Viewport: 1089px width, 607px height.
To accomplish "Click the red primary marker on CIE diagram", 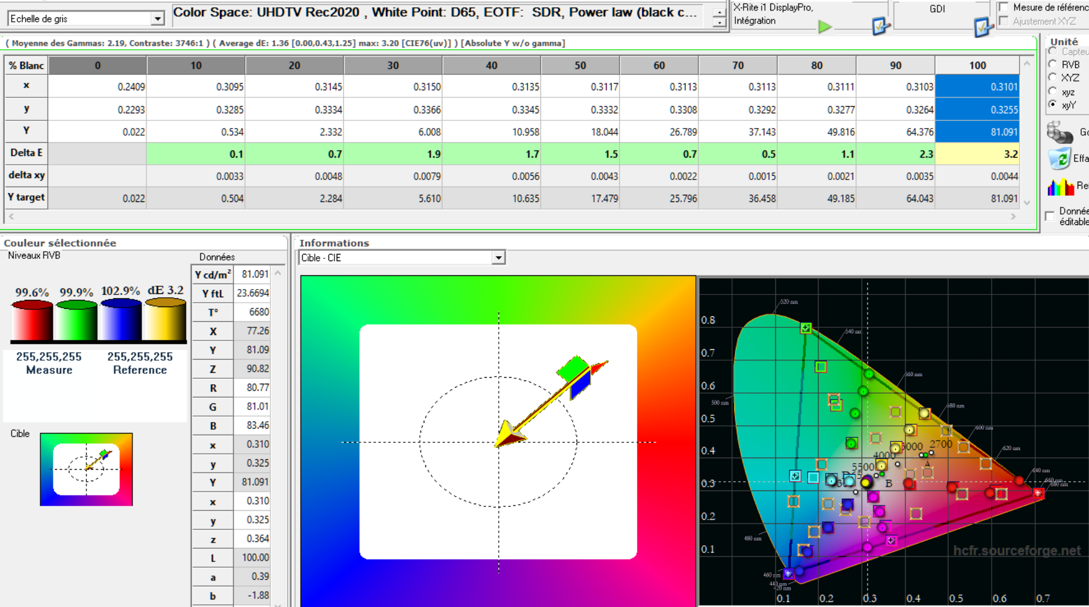I will pos(1038,493).
